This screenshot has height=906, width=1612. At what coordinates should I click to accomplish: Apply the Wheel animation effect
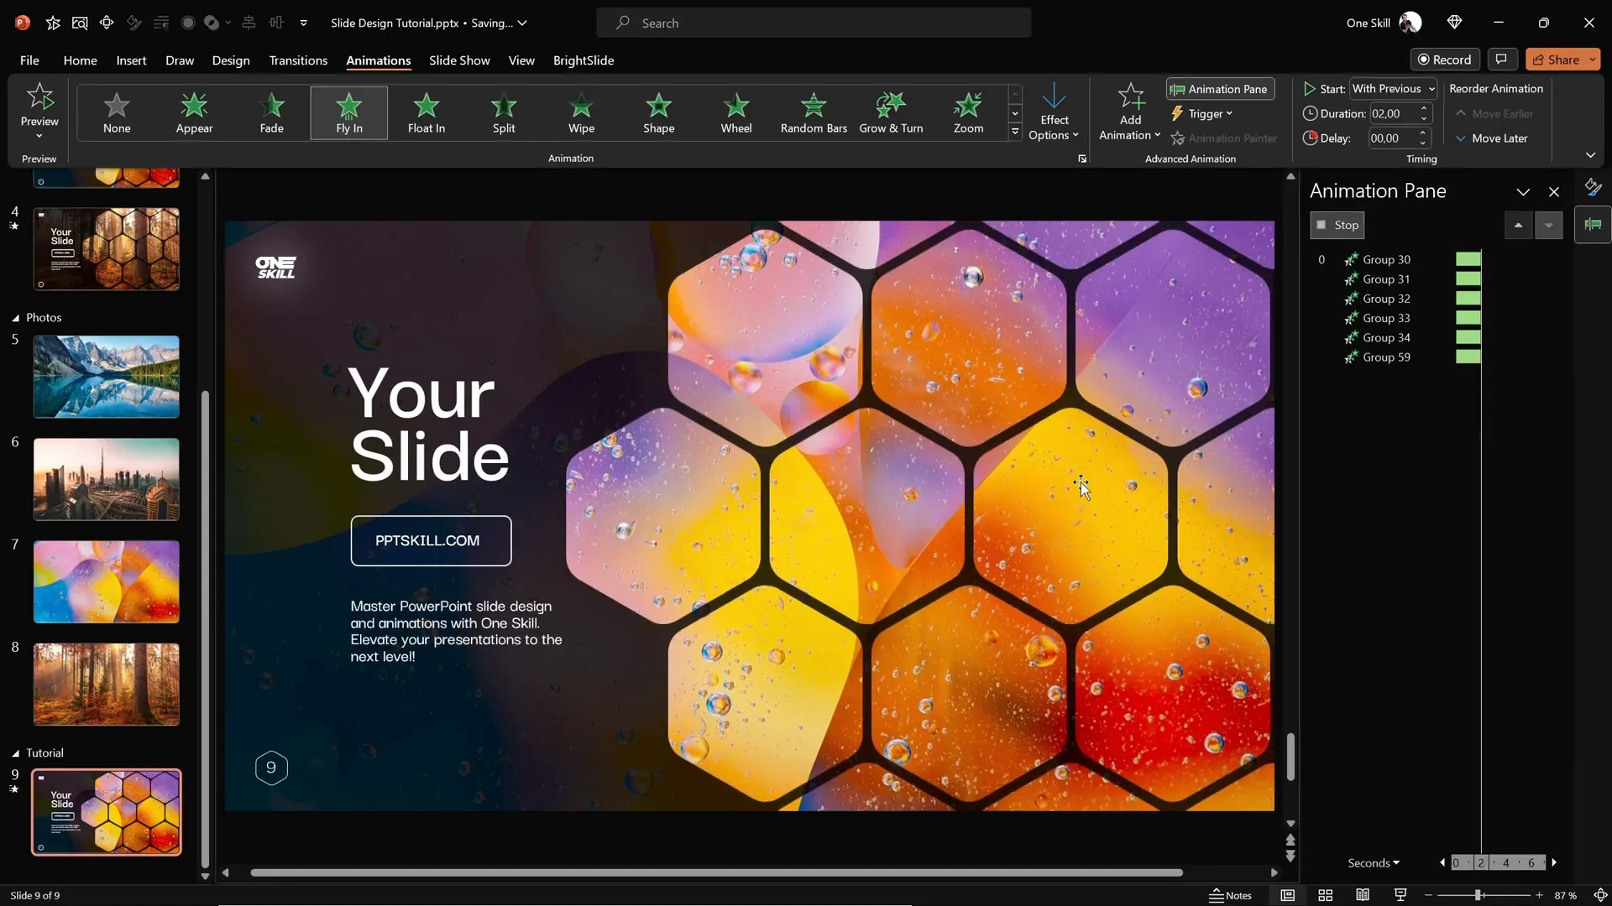[736, 112]
